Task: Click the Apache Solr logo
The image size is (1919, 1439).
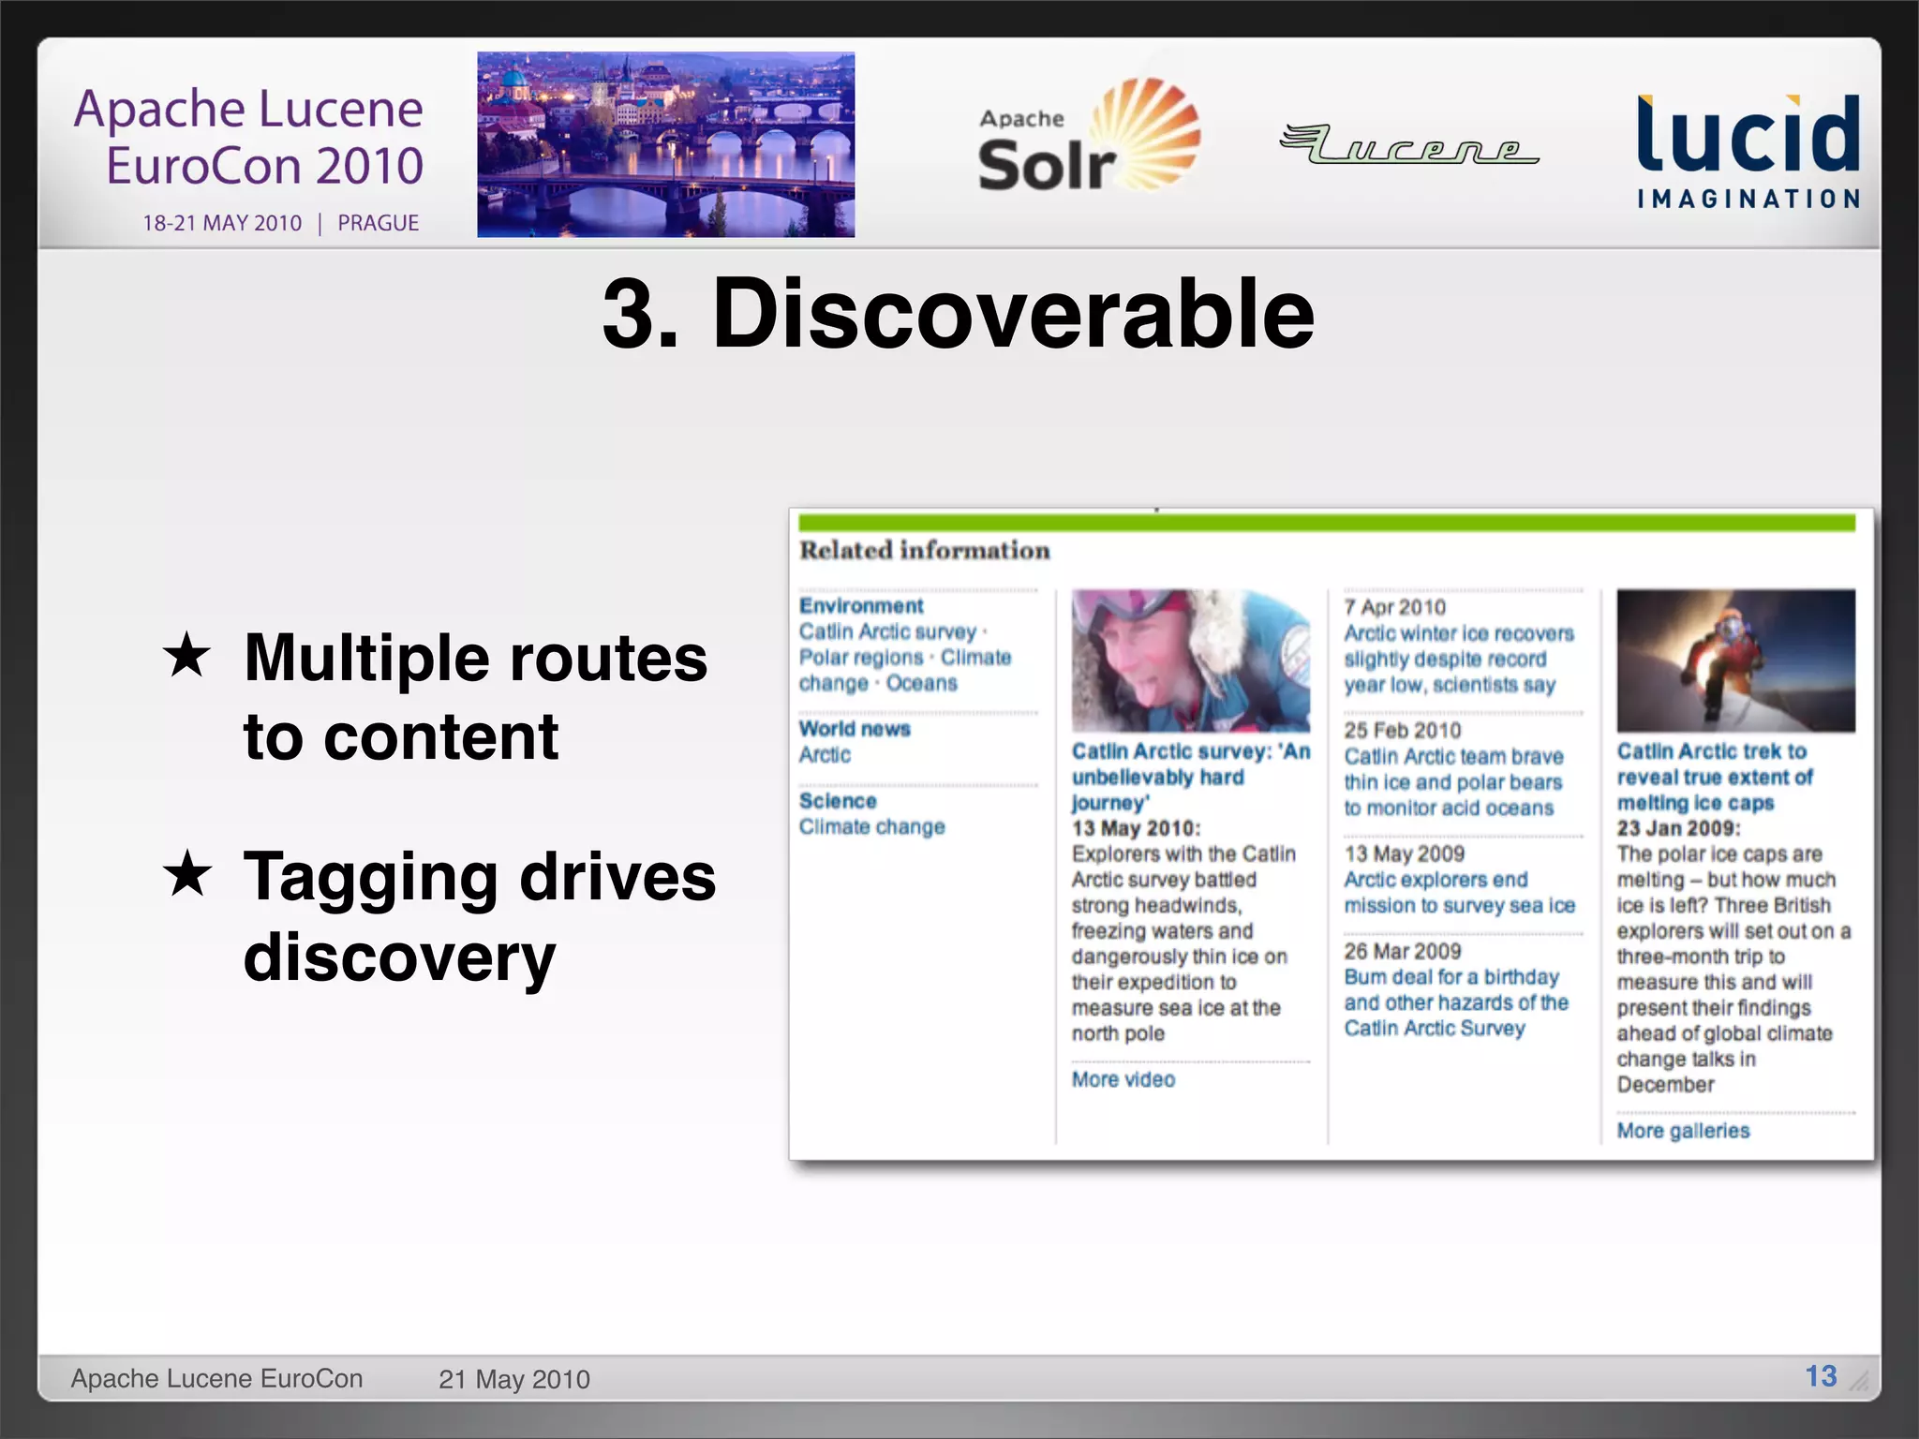Action: (1089, 136)
